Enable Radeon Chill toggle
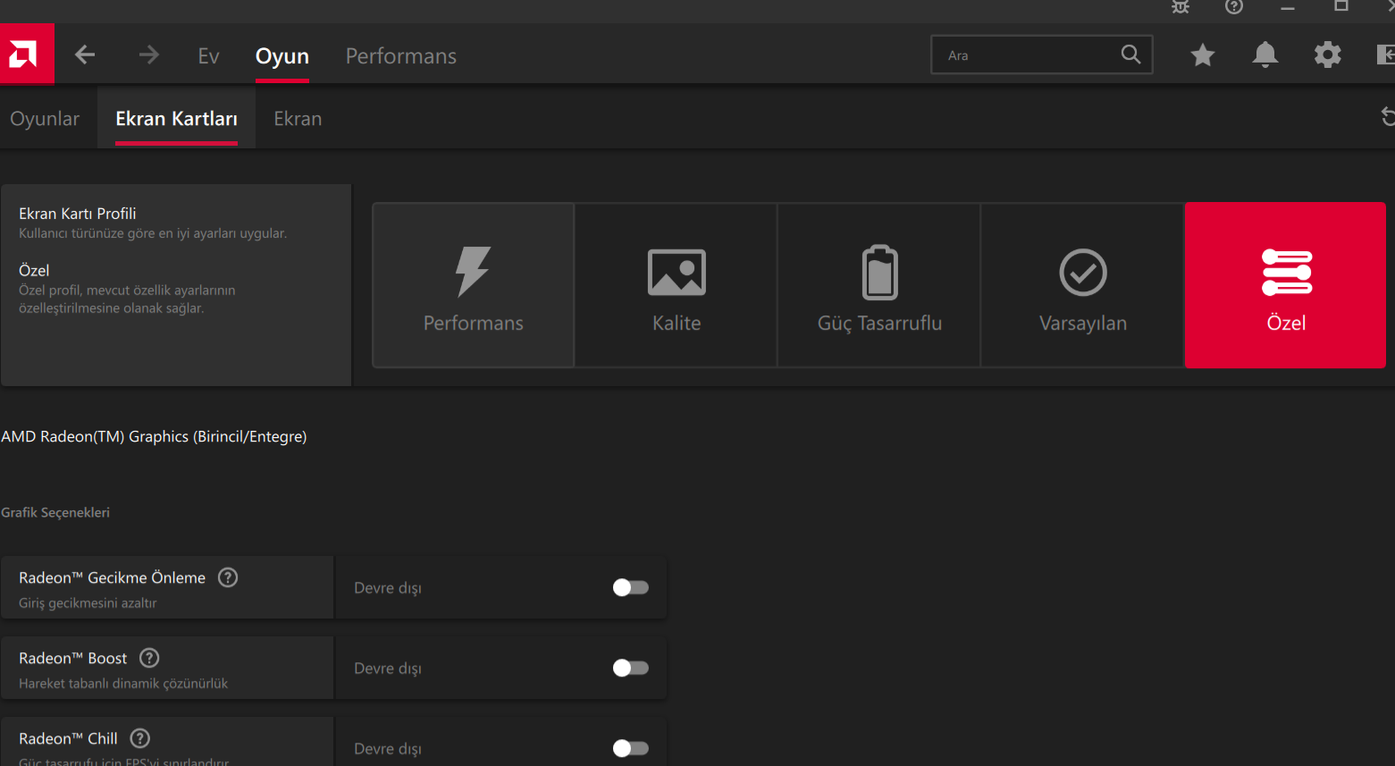Screen dimensions: 1395x766 [630, 748]
